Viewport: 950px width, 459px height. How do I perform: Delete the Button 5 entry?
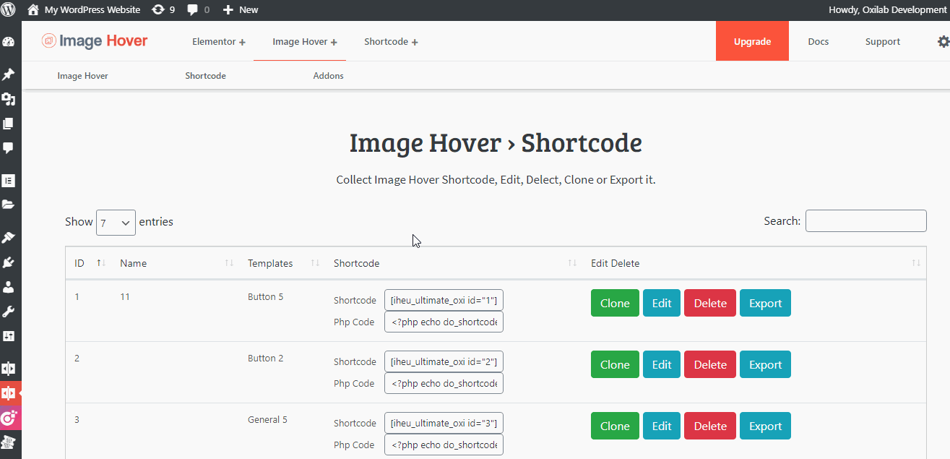pos(710,303)
